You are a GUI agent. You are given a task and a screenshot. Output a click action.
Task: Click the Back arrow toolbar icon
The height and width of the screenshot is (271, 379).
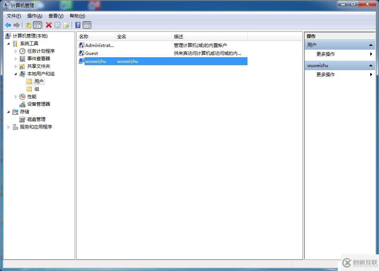point(8,25)
